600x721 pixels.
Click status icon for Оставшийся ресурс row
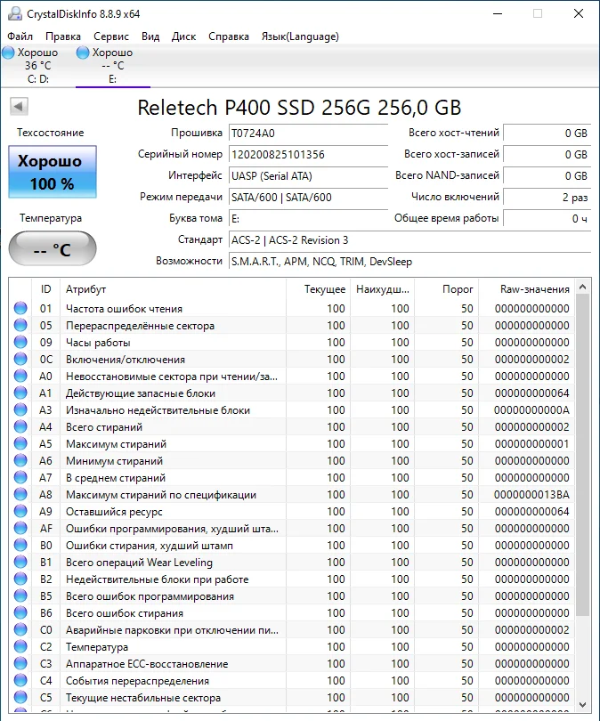point(20,511)
